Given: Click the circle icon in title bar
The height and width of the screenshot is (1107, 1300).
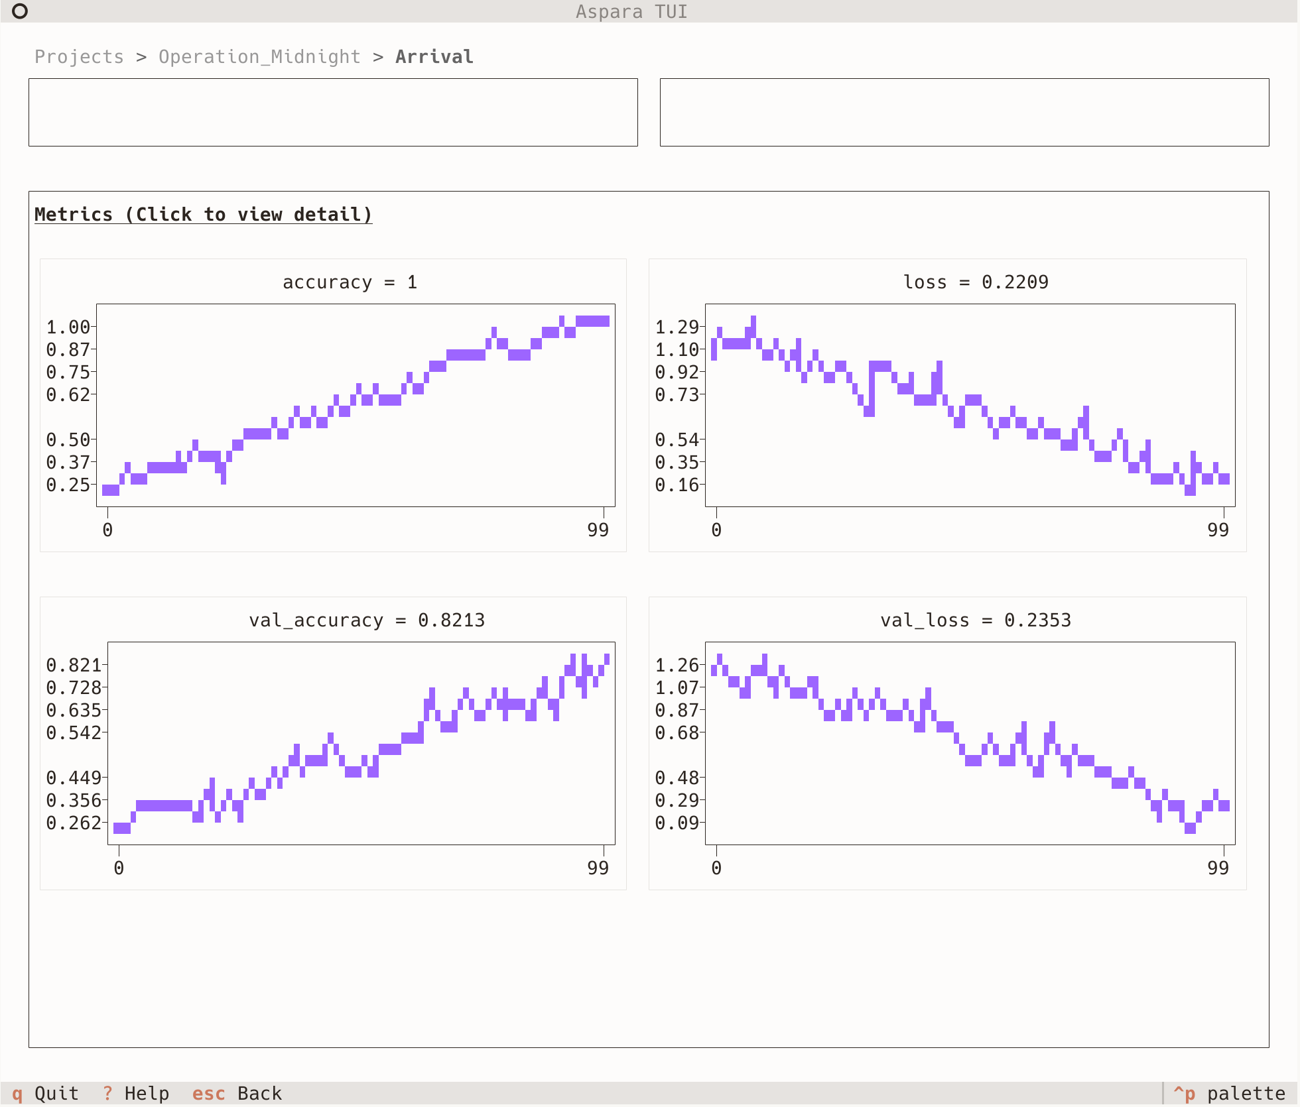Looking at the screenshot, I should click(x=20, y=11).
